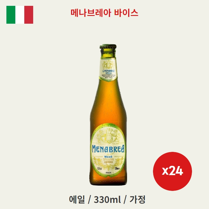Click the beer bottle product image
The width and height of the screenshot is (209, 209).
[108, 115]
